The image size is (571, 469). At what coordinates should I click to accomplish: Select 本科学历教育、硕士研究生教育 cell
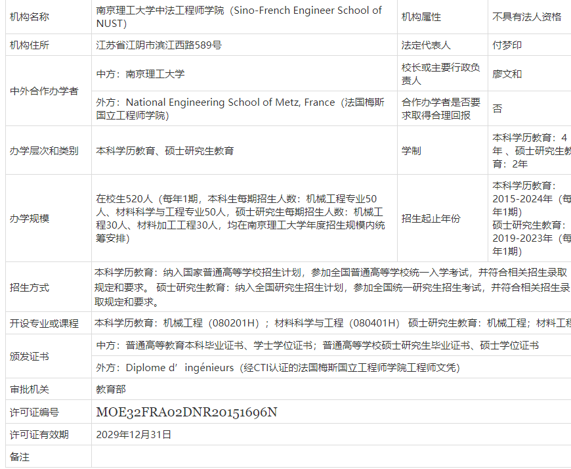165,151
